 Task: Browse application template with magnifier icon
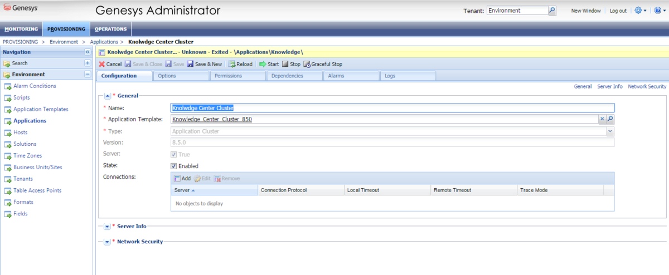click(610, 119)
